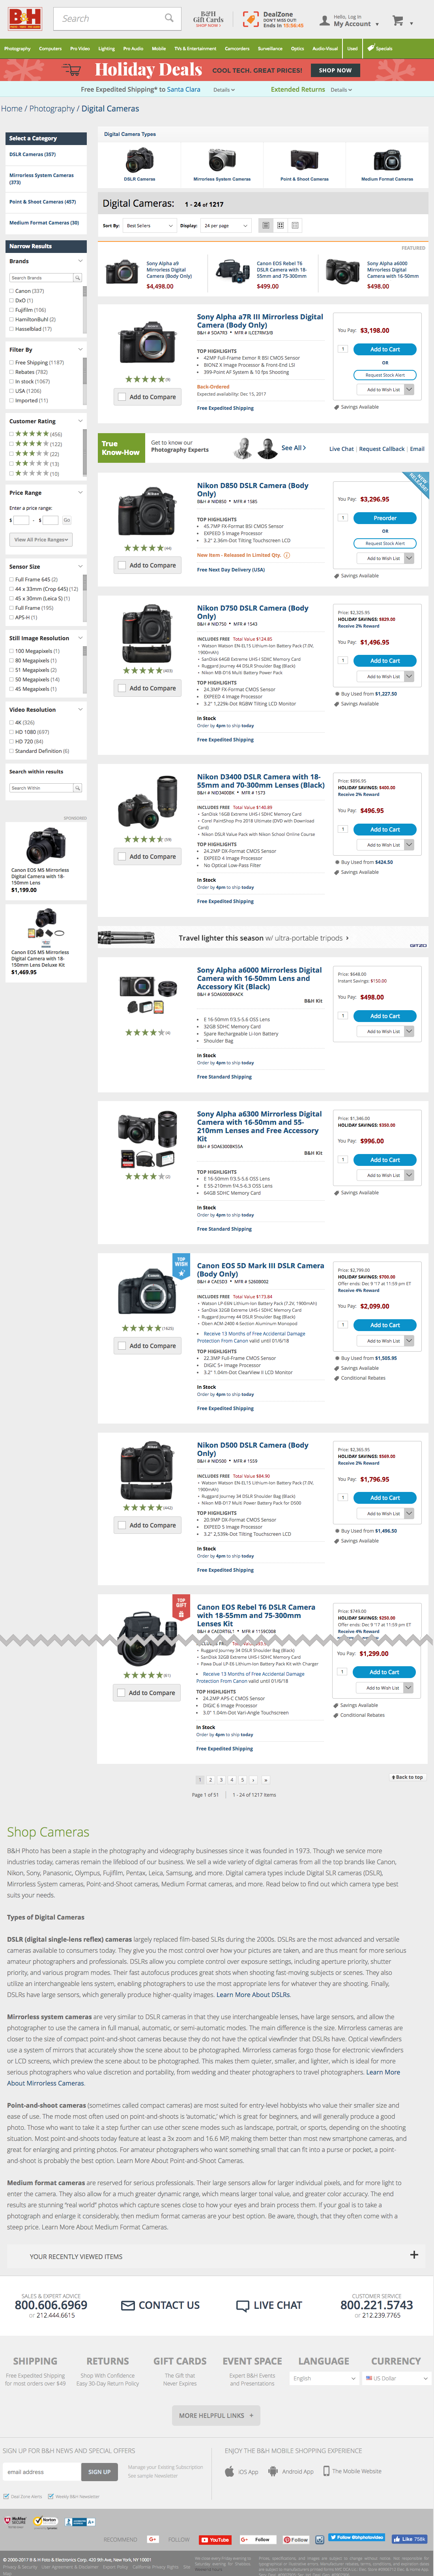Enable the Free Shipping filter

12,363
